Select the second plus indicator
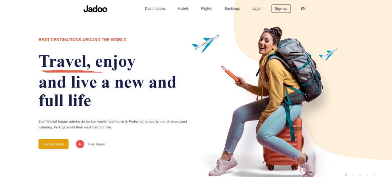The height and width of the screenshot is (177, 392). click(353, 175)
